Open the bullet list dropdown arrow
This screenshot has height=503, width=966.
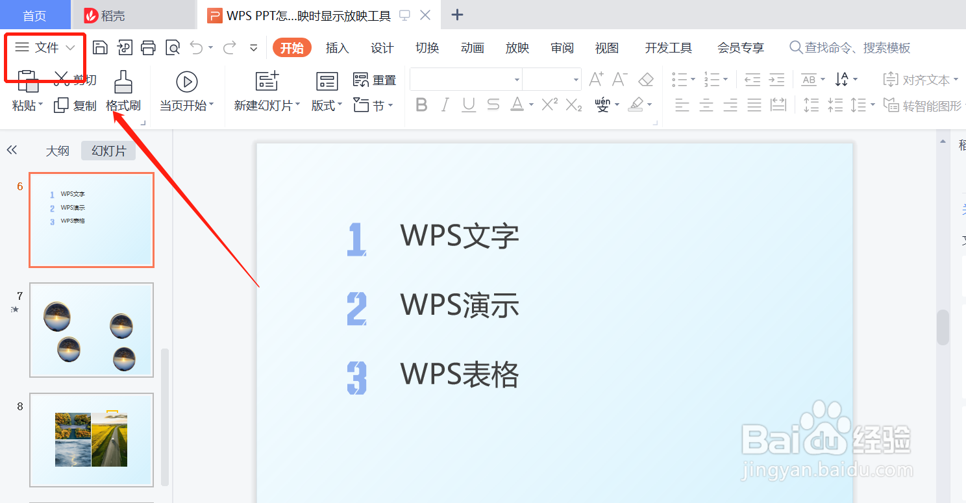(x=693, y=80)
